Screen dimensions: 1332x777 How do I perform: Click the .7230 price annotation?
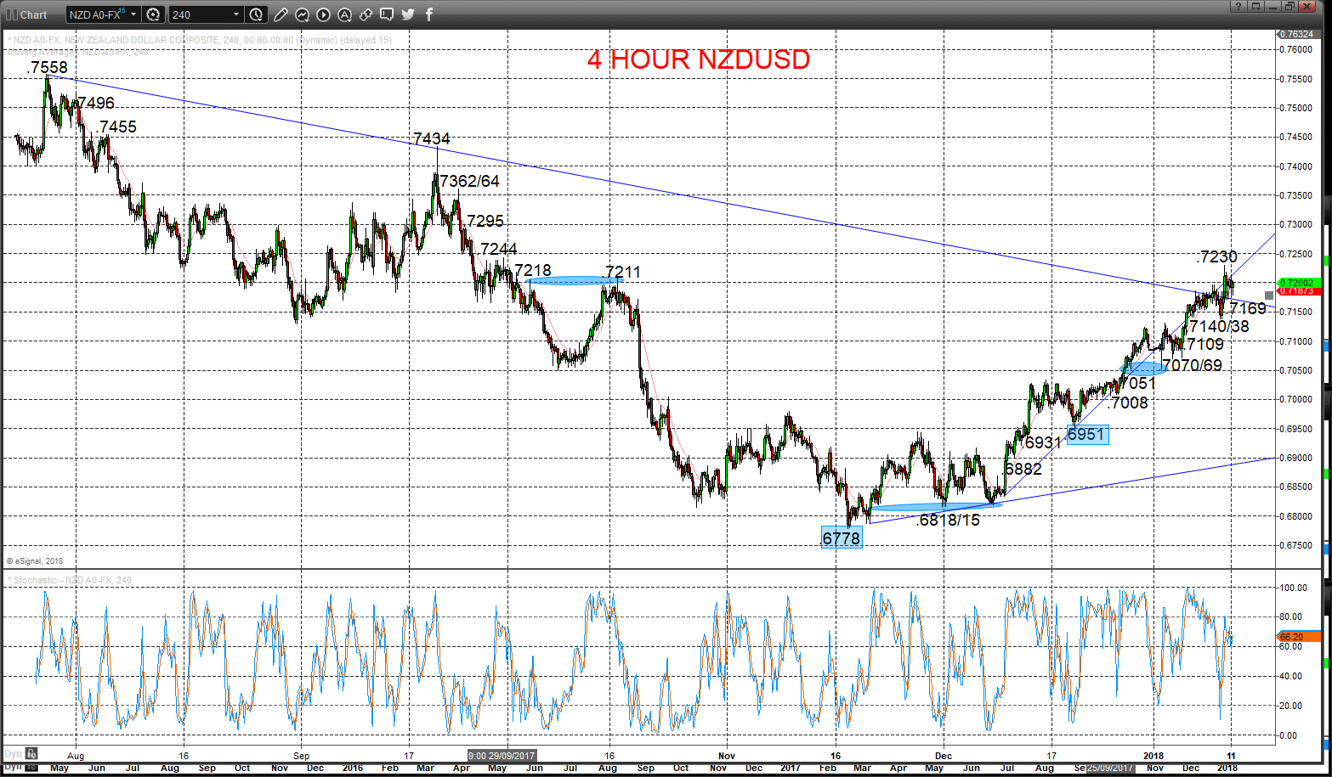click(1216, 256)
